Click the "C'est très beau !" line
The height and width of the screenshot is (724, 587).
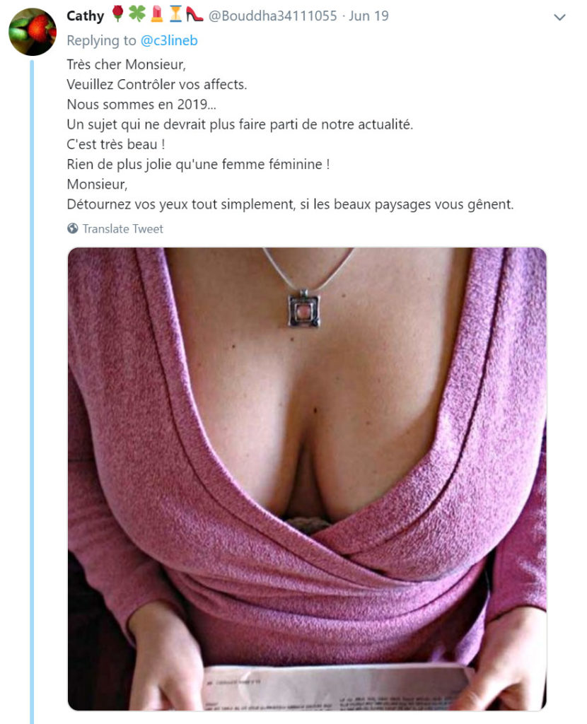116,144
